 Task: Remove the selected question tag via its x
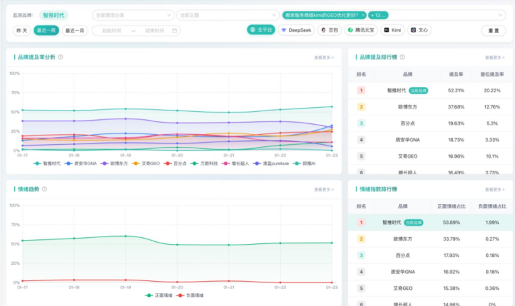pyautogui.click(x=363, y=15)
